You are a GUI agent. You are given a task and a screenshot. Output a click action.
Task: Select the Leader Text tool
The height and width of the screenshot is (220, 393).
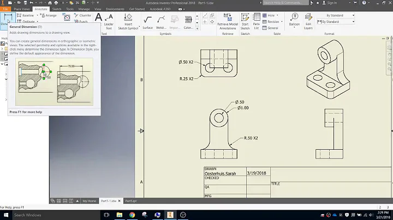[x=109, y=21]
